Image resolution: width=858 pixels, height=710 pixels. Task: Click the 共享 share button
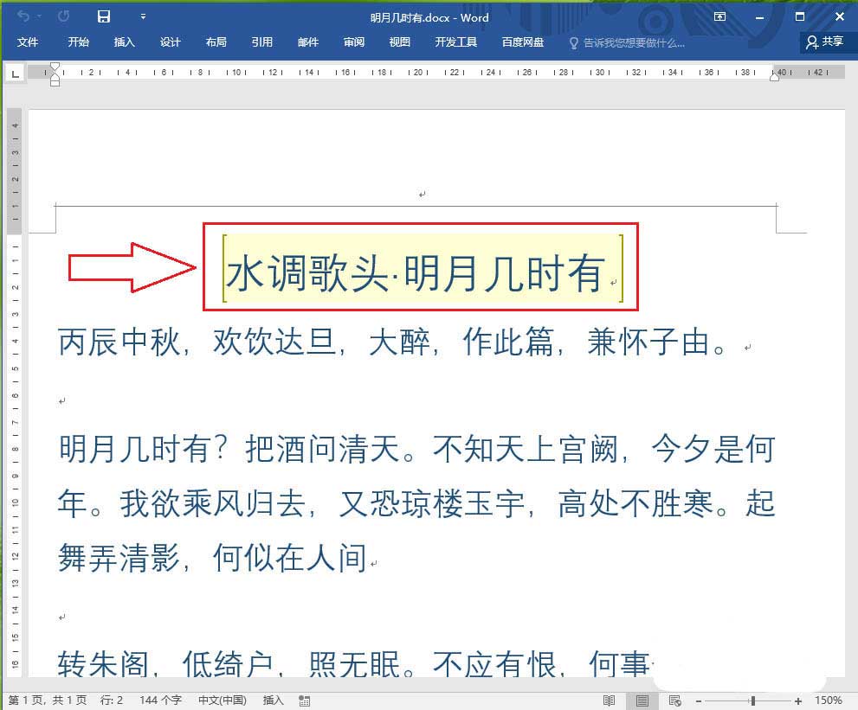(824, 42)
